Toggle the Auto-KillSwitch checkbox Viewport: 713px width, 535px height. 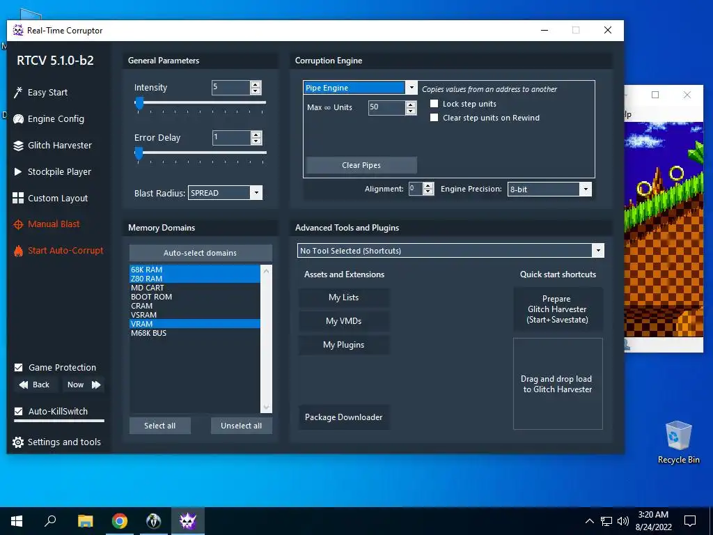19,412
